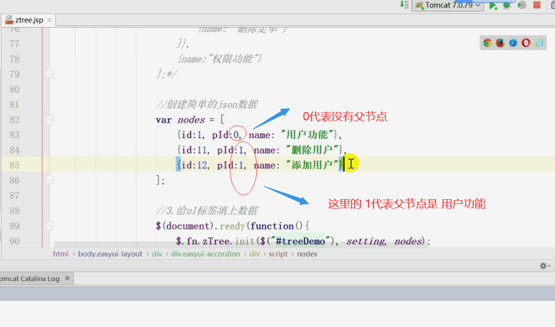
Task: Open the tool window gear settings
Action: 545,266
